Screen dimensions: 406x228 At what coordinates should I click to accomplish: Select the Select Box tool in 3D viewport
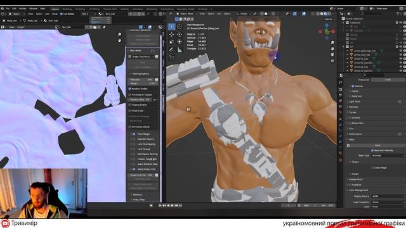click(x=171, y=27)
